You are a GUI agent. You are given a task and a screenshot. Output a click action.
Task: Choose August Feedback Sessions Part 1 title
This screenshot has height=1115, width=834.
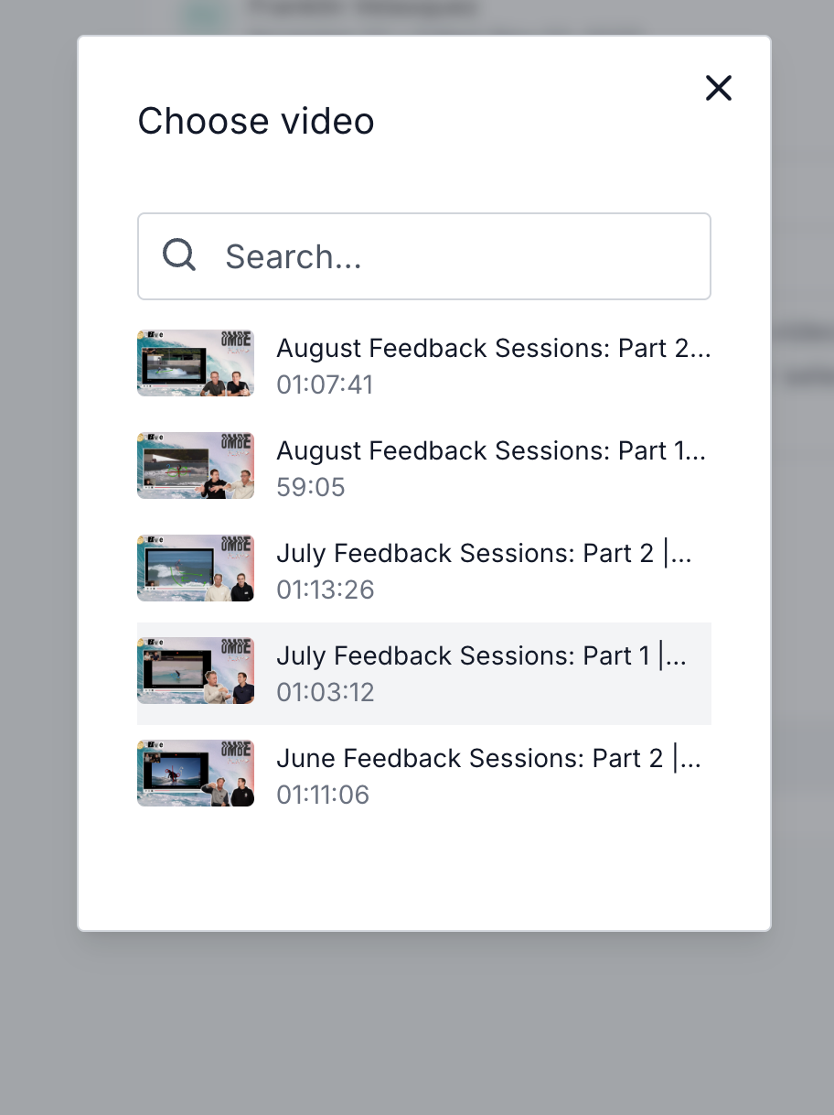(x=491, y=451)
